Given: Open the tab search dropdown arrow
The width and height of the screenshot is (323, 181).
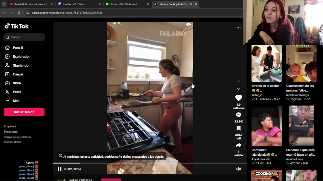Looking at the screenshot, I should pyautogui.click(x=4, y=4).
